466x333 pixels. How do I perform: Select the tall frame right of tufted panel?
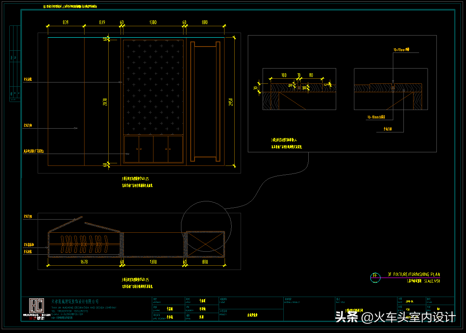tap(206, 102)
